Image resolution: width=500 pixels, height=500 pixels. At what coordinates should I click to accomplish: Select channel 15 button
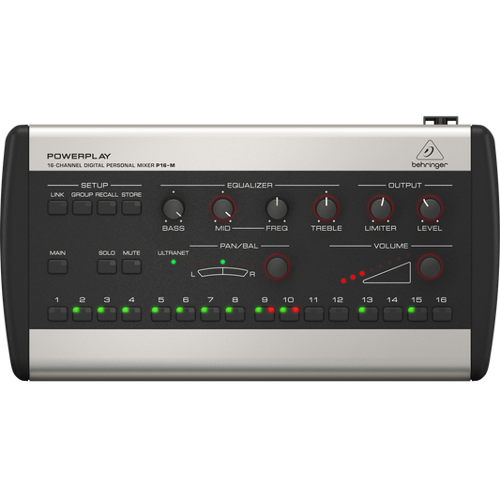click(417, 314)
